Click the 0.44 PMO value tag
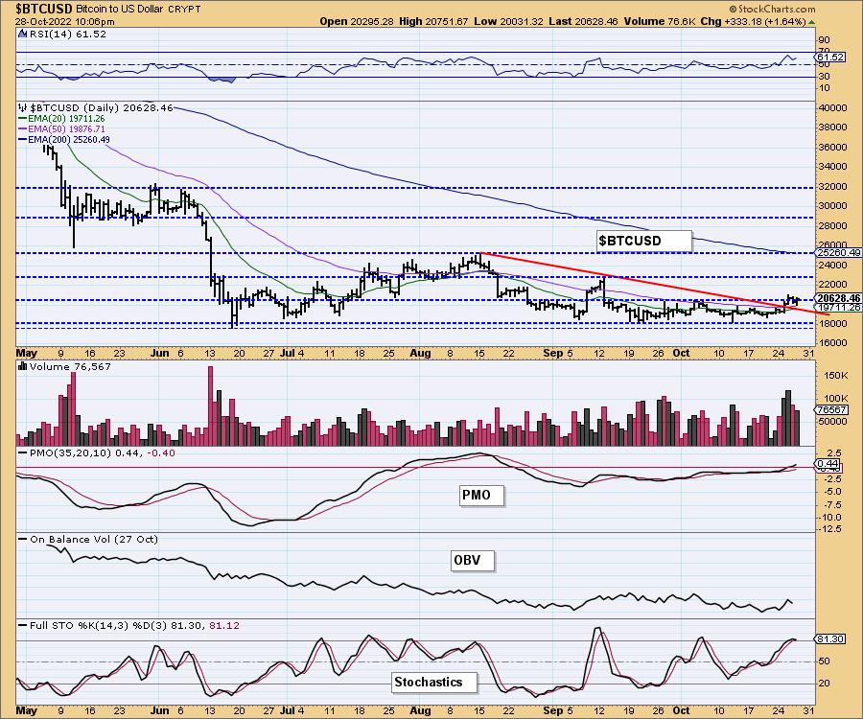Viewport: 863px width, 719px height. pyautogui.click(x=828, y=464)
